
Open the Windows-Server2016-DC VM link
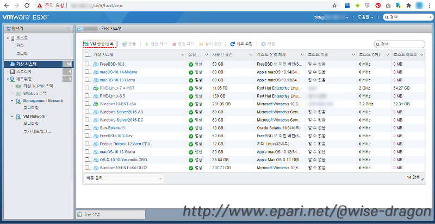point(121,120)
